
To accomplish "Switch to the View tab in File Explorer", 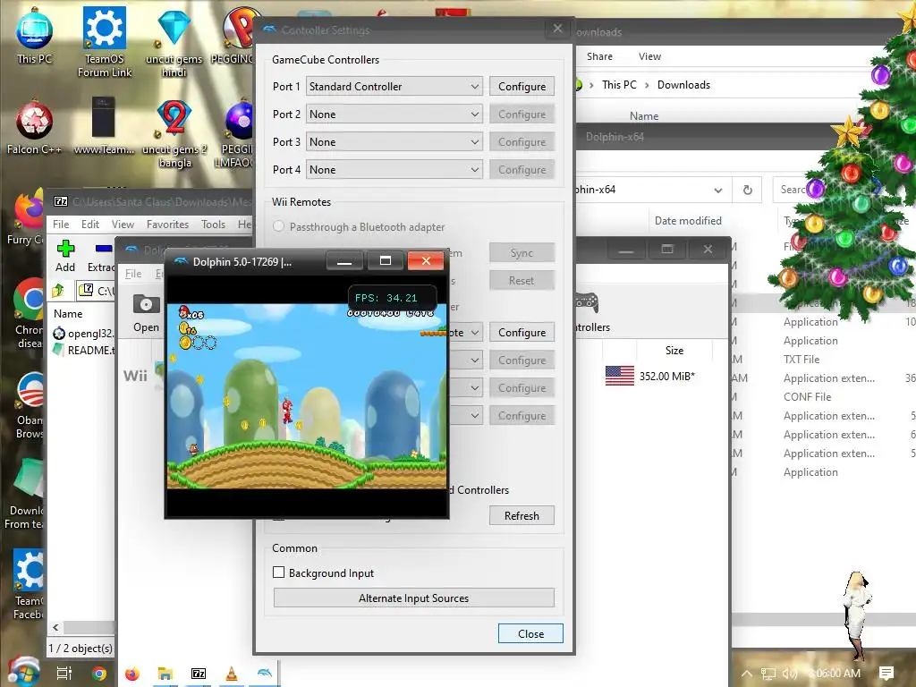I will 649,56.
